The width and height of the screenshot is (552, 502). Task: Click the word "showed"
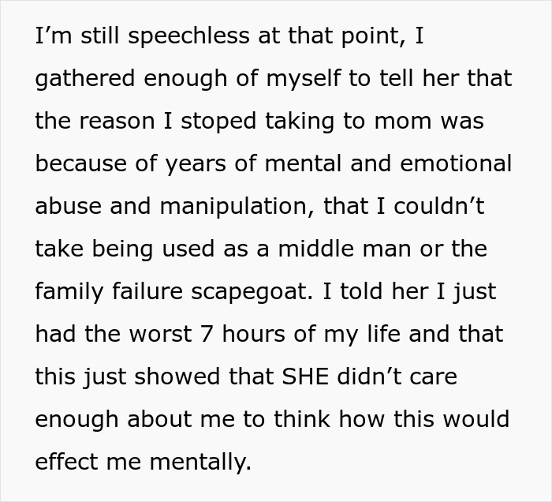pyautogui.click(x=177, y=376)
